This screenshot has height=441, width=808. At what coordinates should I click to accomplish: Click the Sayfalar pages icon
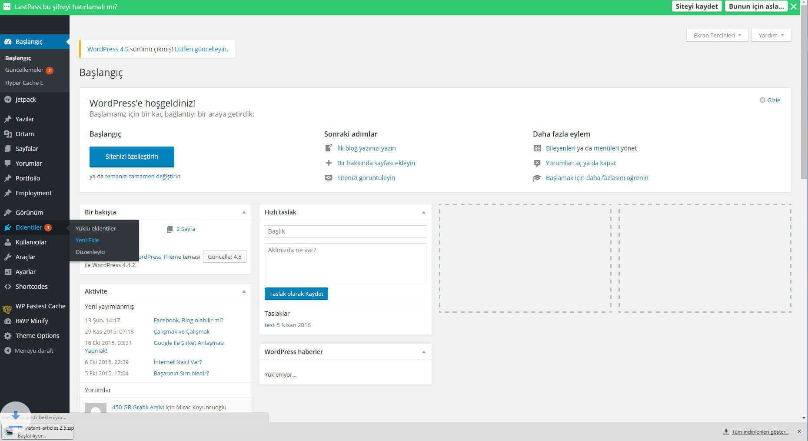(7, 149)
